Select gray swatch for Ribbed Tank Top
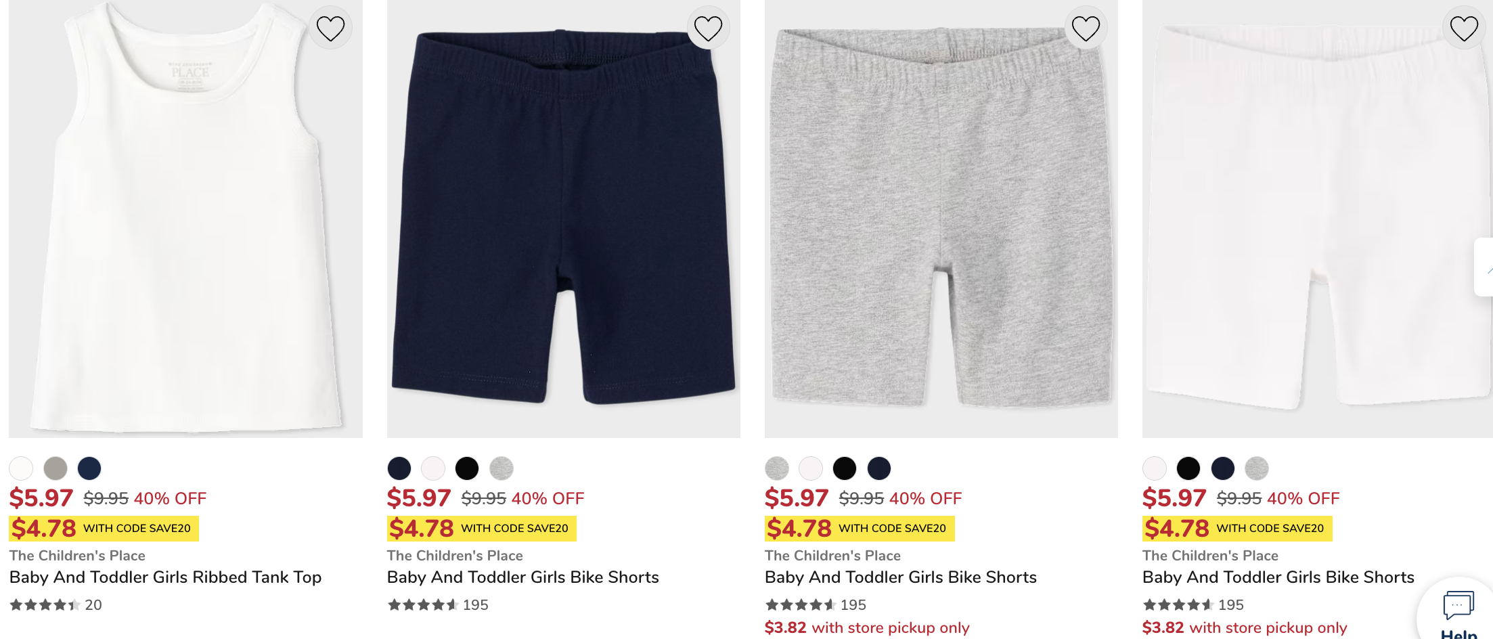Image resolution: width=1493 pixels, height=639 pixels. point(55,468)
